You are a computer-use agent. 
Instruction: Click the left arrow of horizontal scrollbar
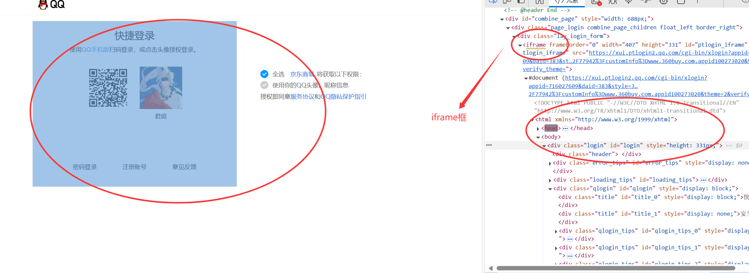(x=491, y=268)
